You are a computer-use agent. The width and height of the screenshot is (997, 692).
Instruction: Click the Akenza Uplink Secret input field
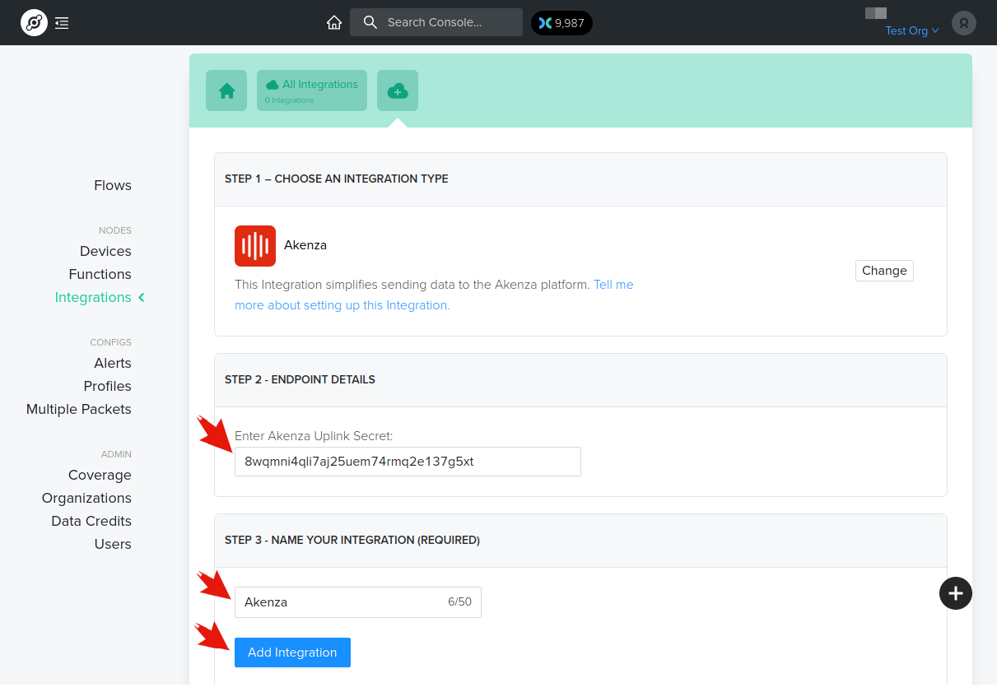click(408, 462)
